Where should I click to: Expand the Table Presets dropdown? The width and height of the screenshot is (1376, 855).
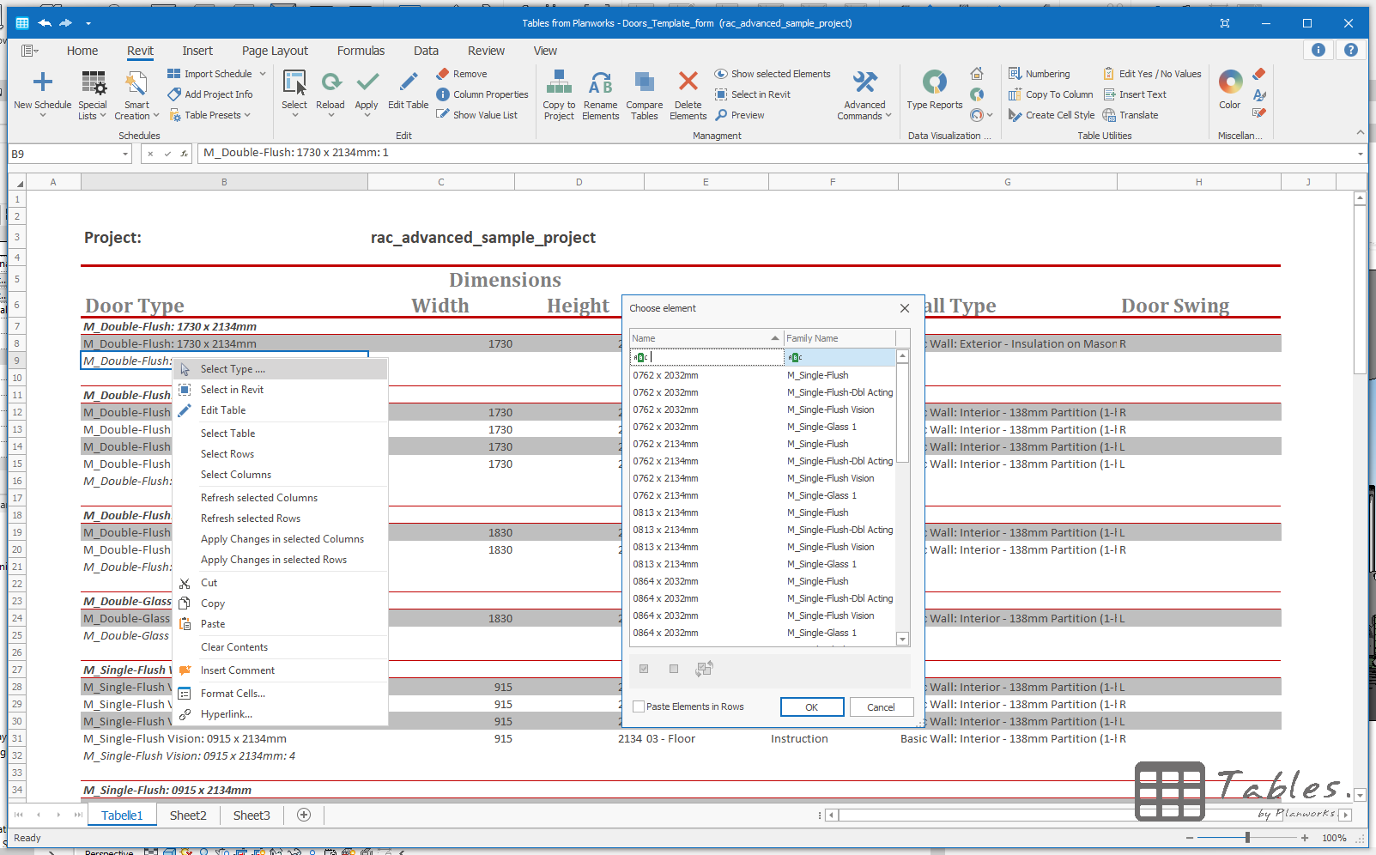(247, 115)
